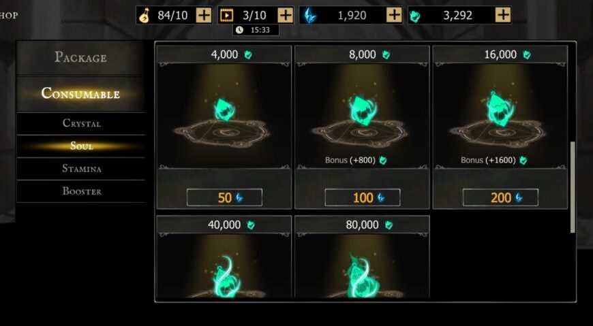Add crystals with the plus beside 1,920

(x=394, y=15)
